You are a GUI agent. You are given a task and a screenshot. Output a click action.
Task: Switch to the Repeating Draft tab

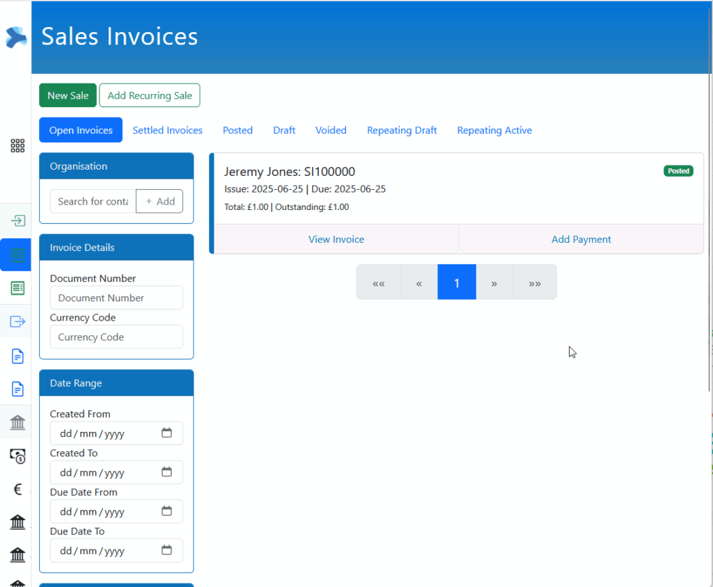tap(402, 130)
